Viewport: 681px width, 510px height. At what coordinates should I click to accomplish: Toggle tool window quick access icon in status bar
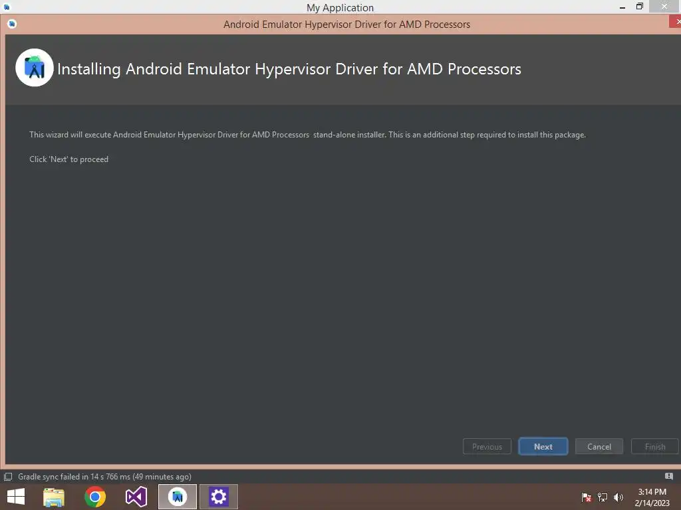click(x=8, y=477)
